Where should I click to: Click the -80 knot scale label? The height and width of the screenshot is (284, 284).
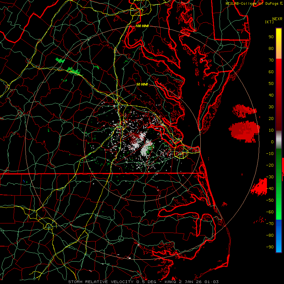pyautogui.click(x=270, y=235)
